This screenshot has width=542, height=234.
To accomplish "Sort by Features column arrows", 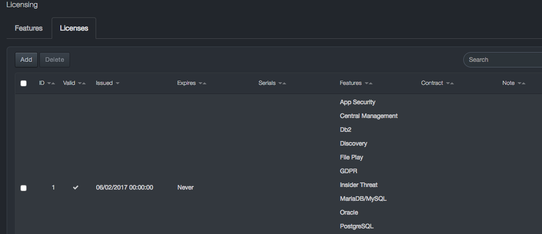I will pyautogui.click(x=368, y=83).
